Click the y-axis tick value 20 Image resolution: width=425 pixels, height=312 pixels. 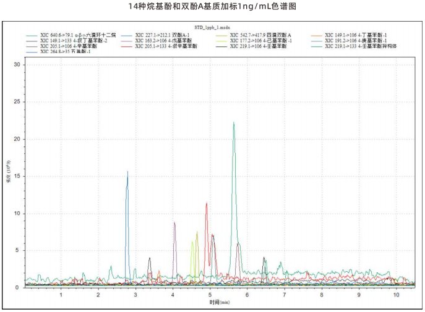[17, 139]
